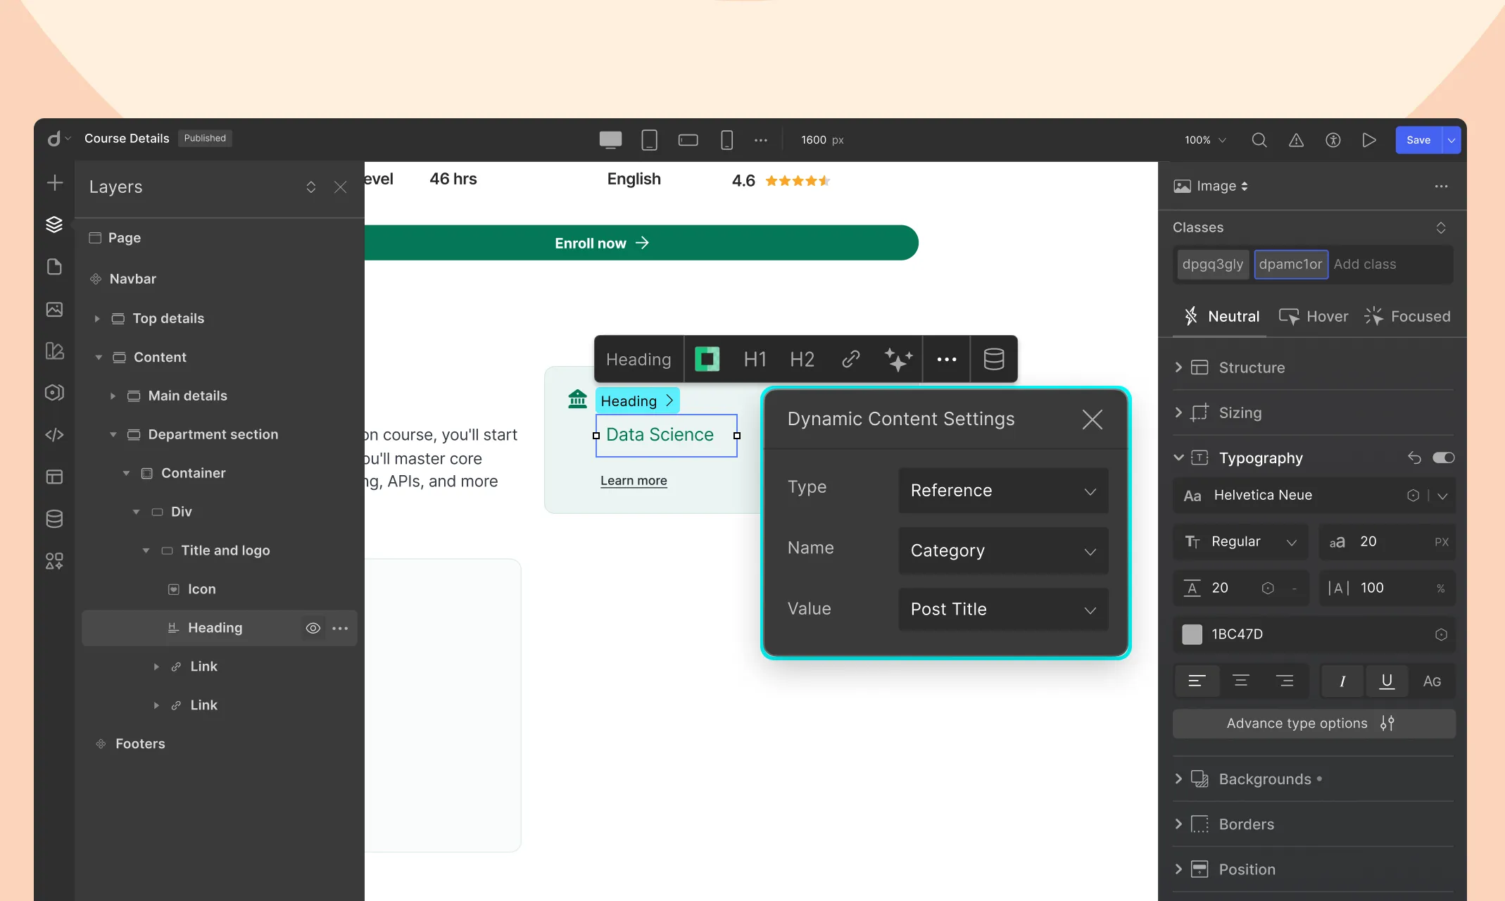Open the layout table icon in sidebar
1505x901 pixels.
coord(54,477)
